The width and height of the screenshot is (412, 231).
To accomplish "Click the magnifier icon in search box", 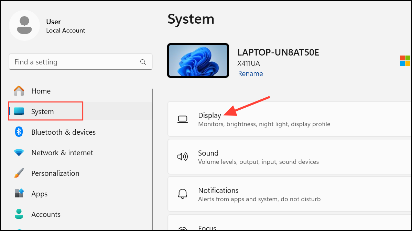I will (x=143, y=62).
